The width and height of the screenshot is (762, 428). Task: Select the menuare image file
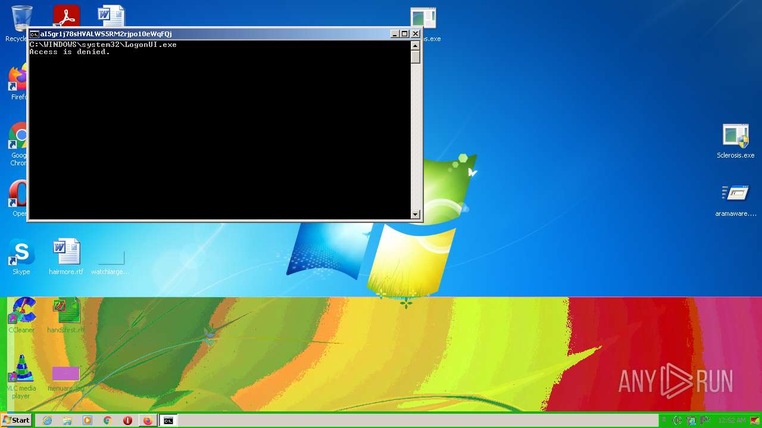click(66, 379)
